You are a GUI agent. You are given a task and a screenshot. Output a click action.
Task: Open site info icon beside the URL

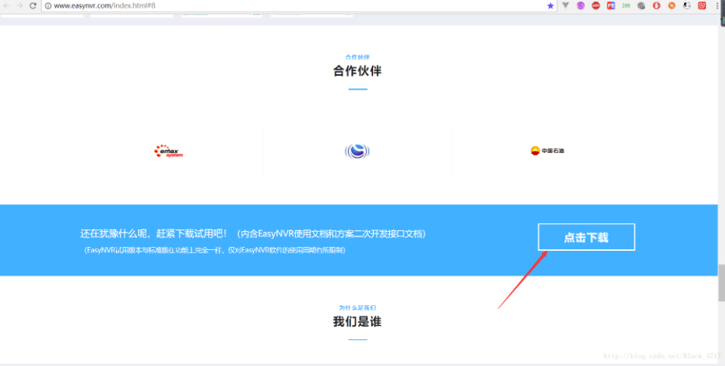(x=48, y=6)
